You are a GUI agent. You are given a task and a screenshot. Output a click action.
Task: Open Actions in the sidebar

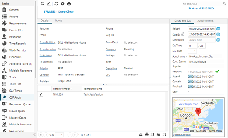[x=14, y=17]
